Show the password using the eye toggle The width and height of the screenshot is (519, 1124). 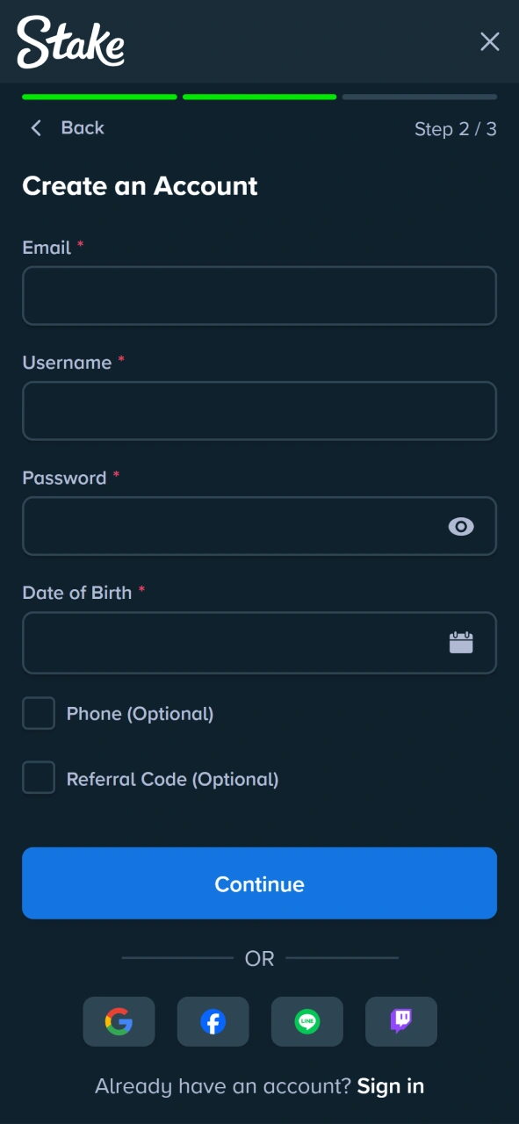coord(460,526)
